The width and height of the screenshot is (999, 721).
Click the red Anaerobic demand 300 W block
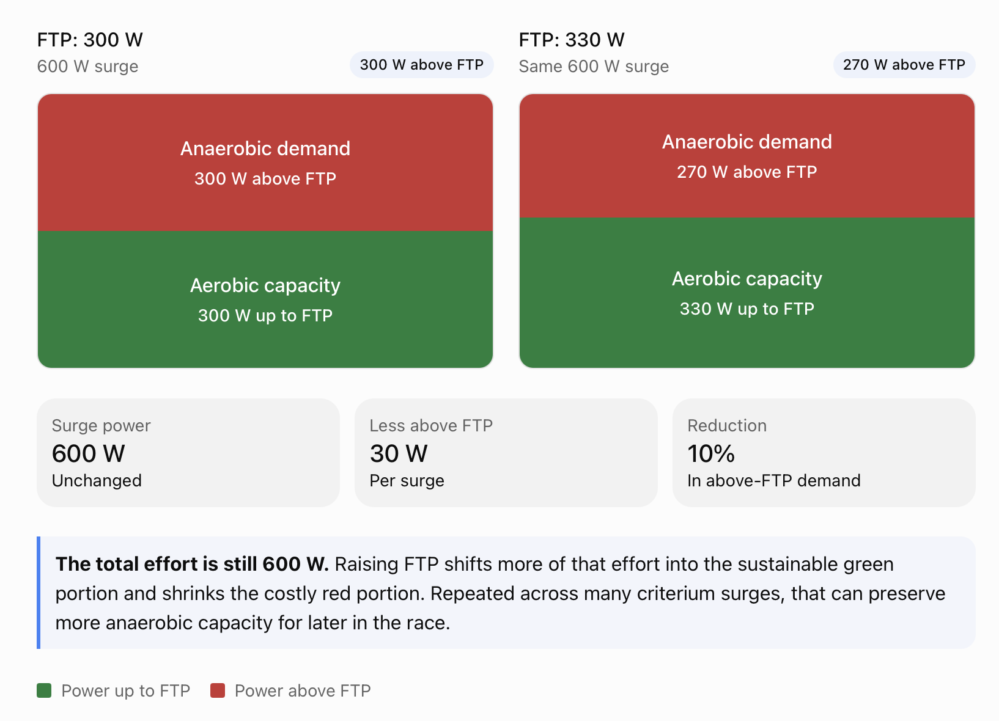[x=265, y=163]
